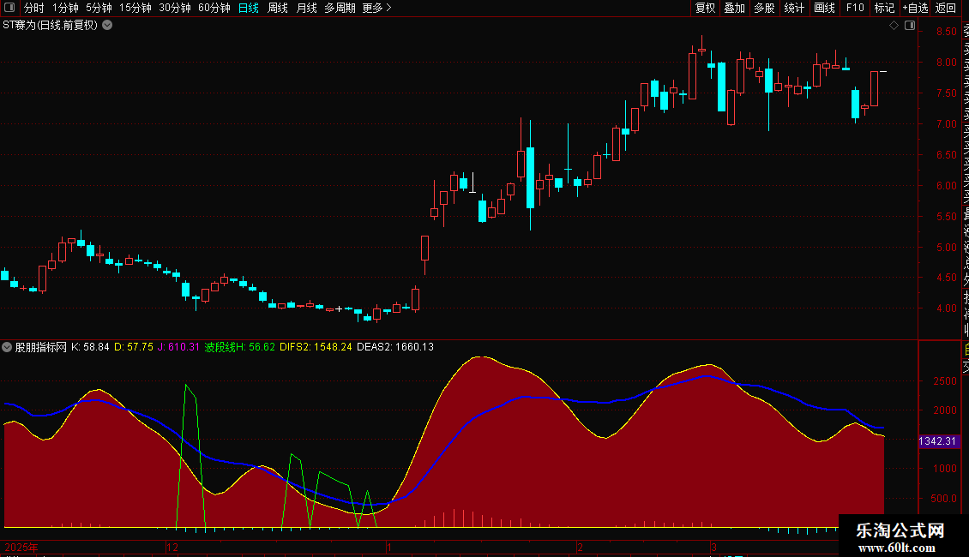Click the 4.00 price axis label
969x557 pixels.
coord(947,308)
